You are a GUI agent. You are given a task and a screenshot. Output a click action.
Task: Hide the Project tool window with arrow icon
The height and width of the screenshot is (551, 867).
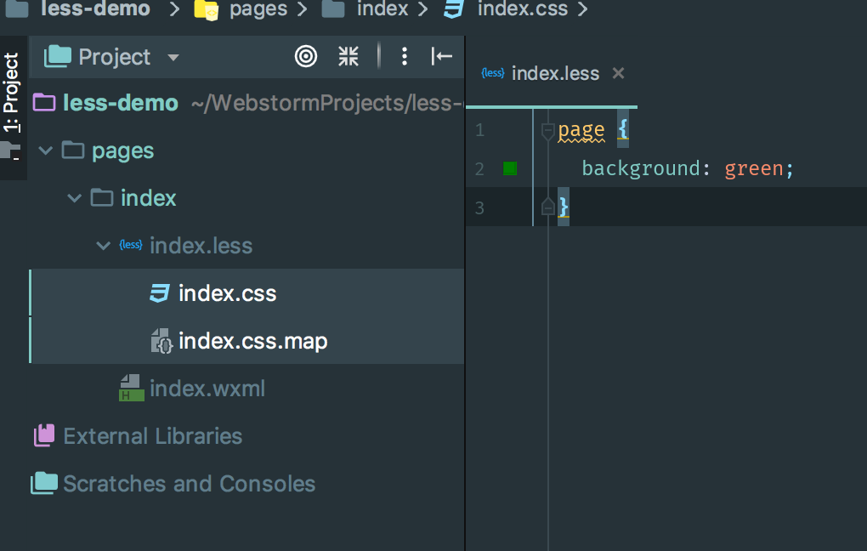click(442, 56)
